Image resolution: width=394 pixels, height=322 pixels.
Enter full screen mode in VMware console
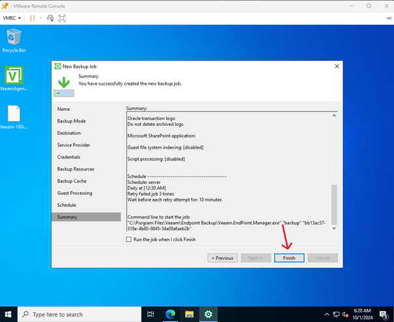point(63,18)
